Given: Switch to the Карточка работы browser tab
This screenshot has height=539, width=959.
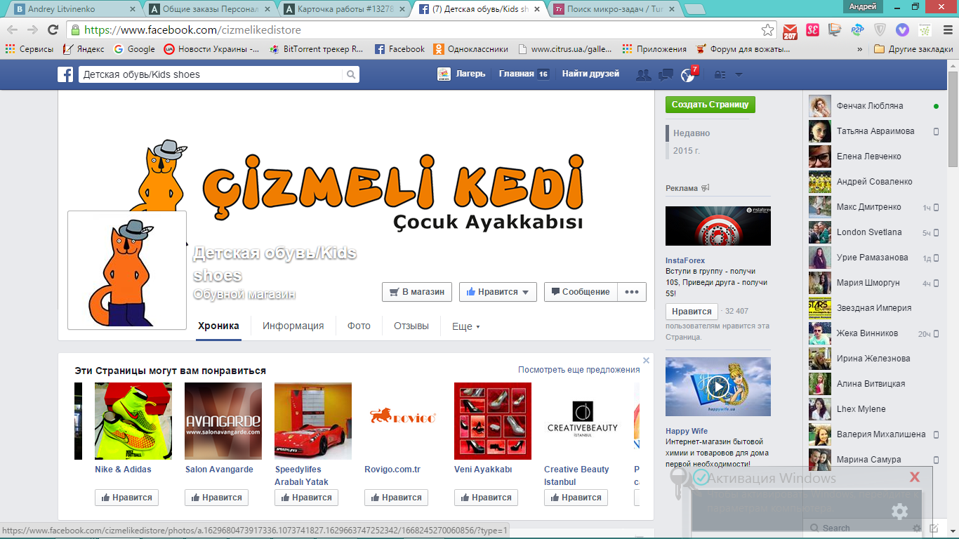Looking at the screenshot, I should 344,9.
